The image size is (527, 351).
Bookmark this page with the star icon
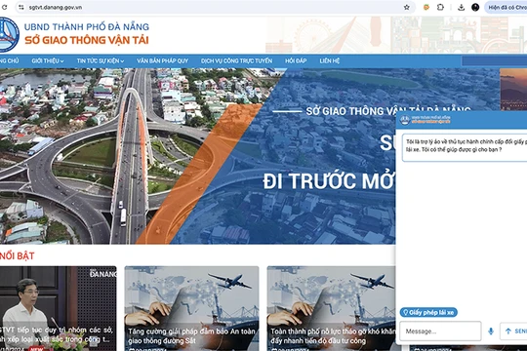(406, 7)
